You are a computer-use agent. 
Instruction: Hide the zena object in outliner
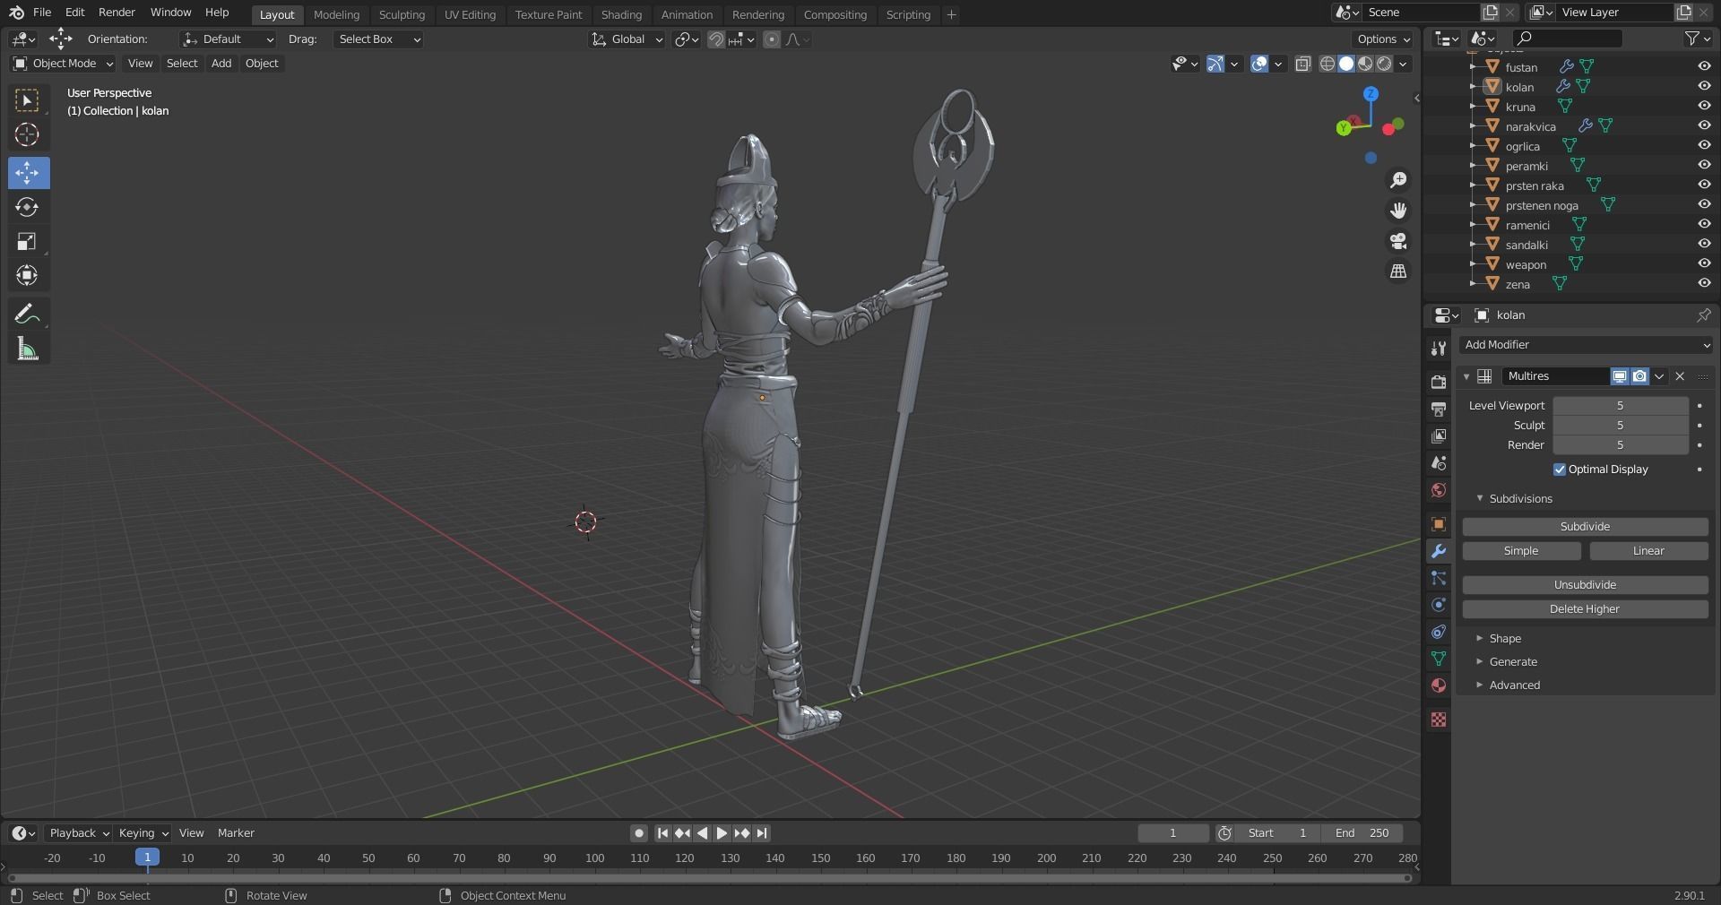1704,283
